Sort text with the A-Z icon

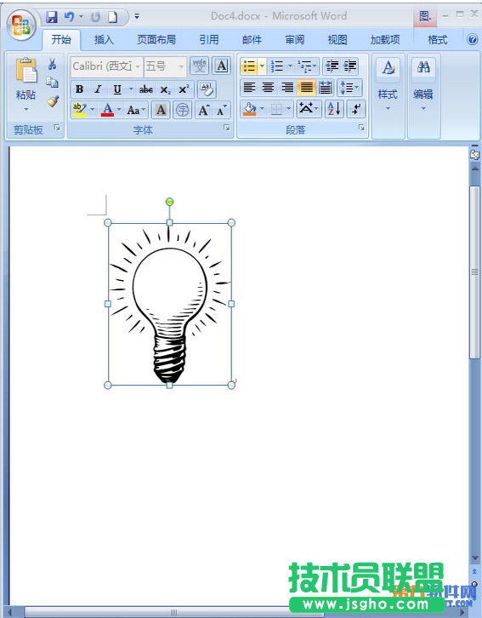(334, 109)
